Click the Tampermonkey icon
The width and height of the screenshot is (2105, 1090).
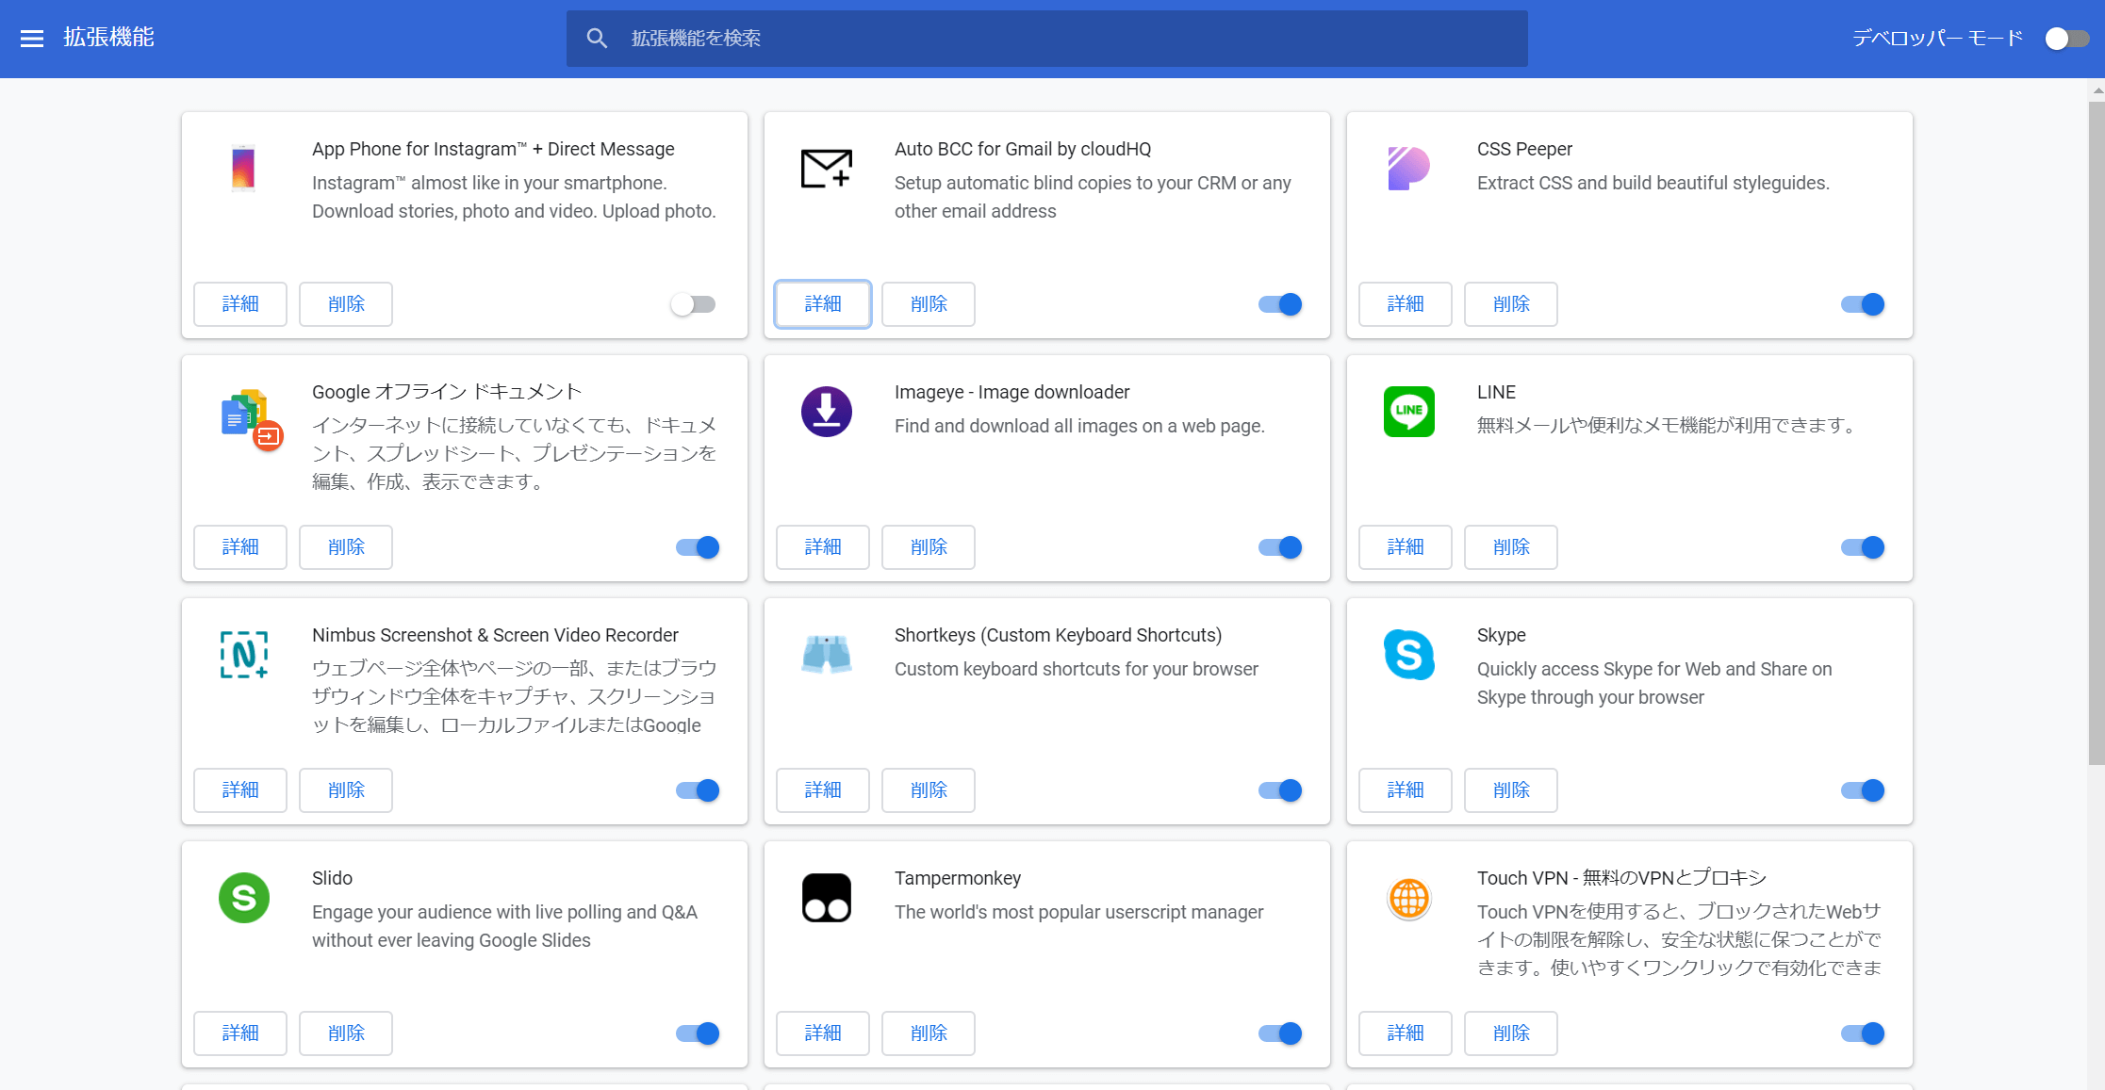827,898
